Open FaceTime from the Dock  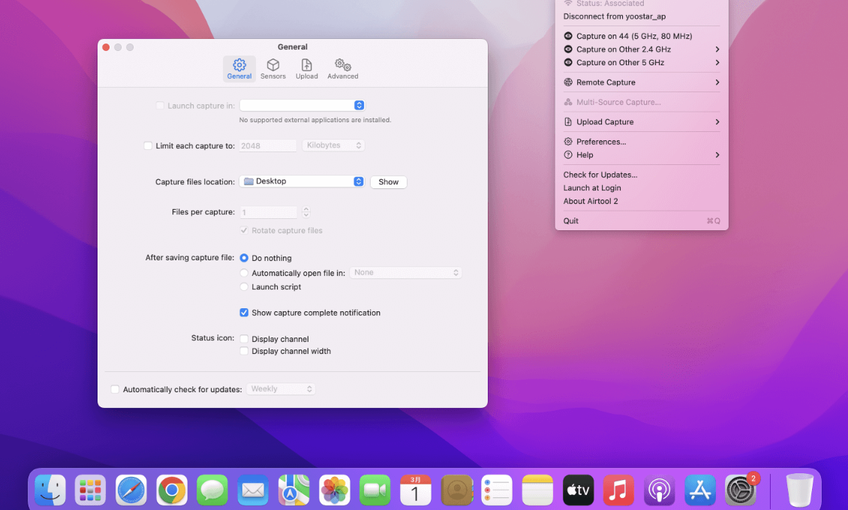(x=374, y=490)
